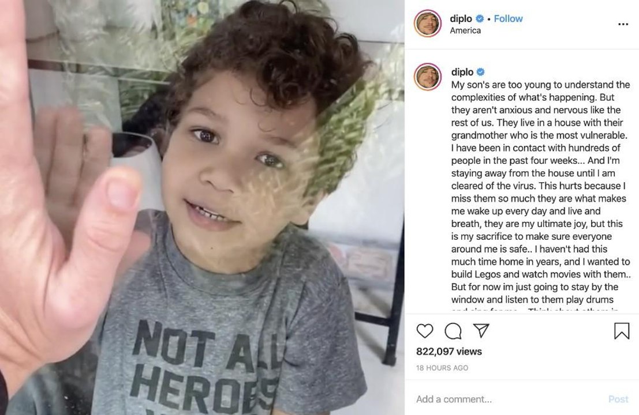The height and width of the screenshot is (415, 639).
Task: View the 822,097 views count
Action: (x=449, y=352)
